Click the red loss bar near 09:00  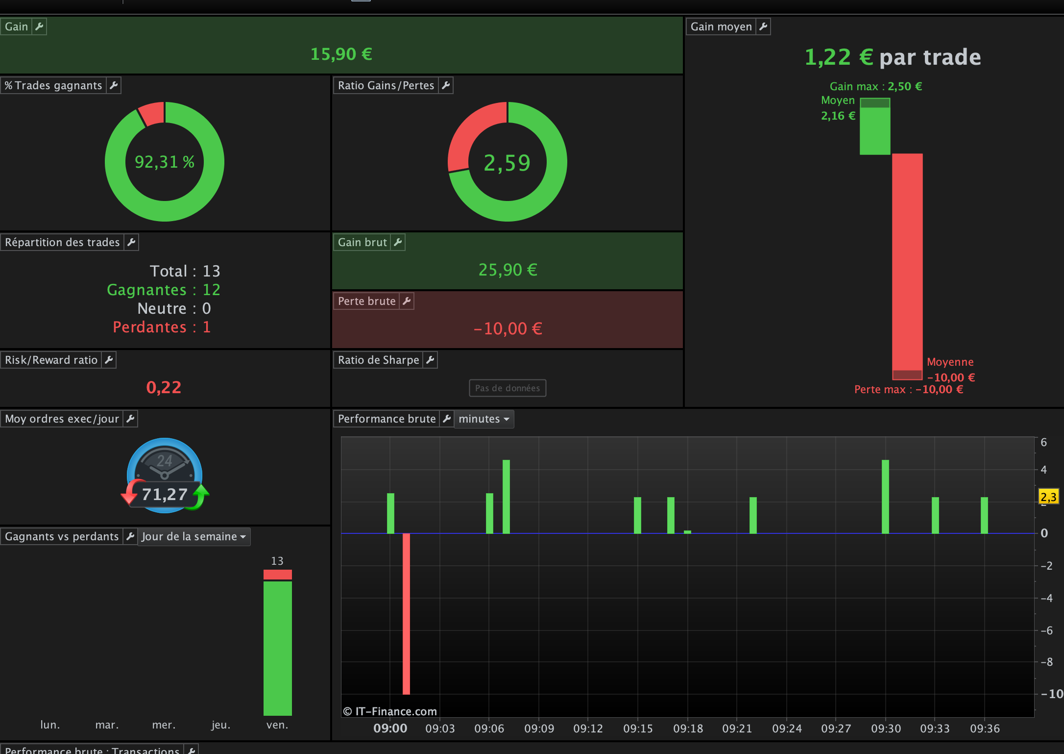tap(406, 613)
